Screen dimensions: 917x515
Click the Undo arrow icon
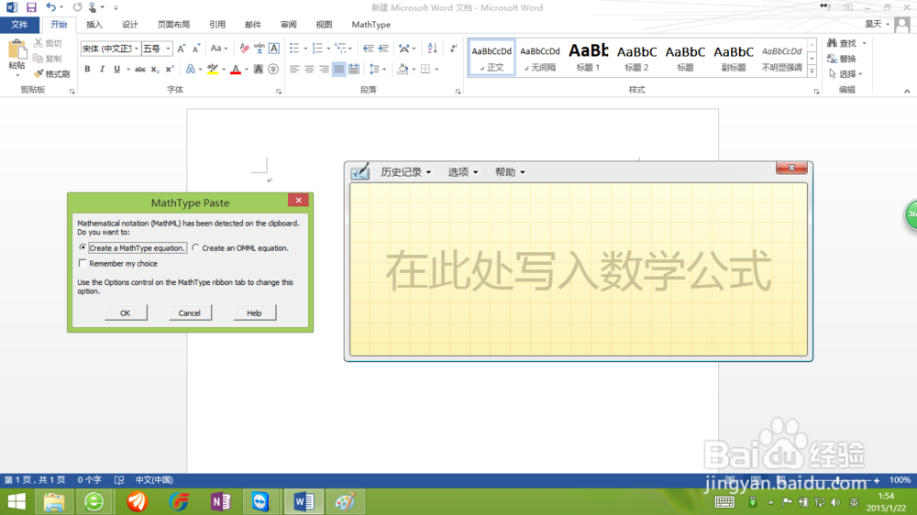tap(50, 7)
